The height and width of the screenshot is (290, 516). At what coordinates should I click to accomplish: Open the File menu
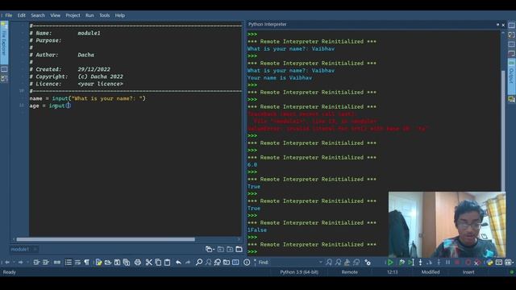[x=9, y=15]
